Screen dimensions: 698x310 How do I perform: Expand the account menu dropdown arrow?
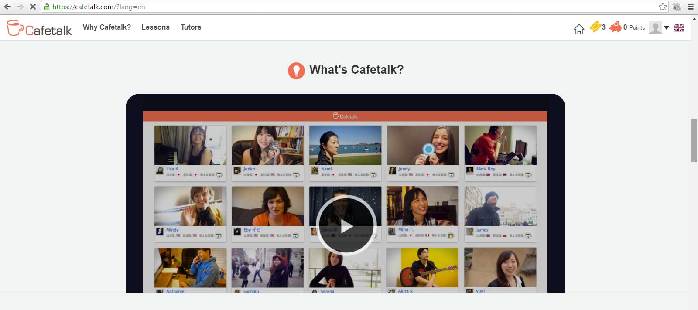tap(667, 28)
